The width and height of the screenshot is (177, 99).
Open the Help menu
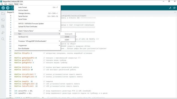21,4
